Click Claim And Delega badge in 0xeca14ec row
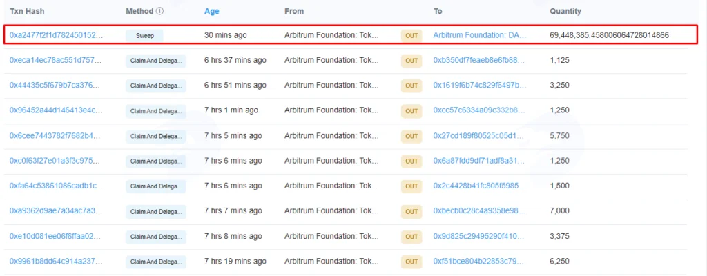Image resolution: width=707 pixels, height=276 pixels. (155, 61)
